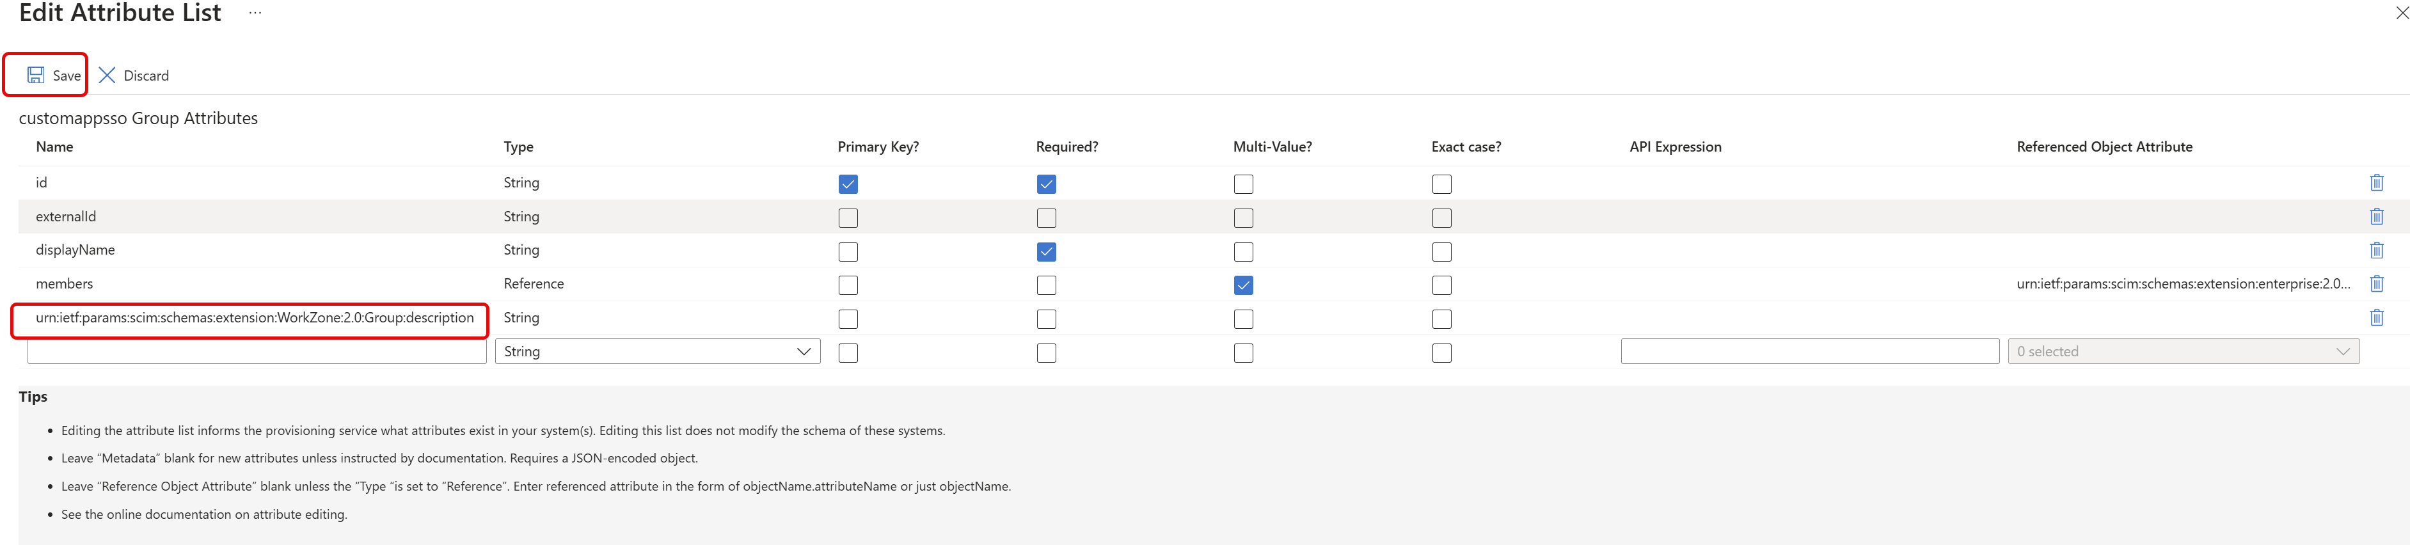Viewport: 2410px width, 545px height.
Task: Expand the Referenced Object Attribute dropdown
Action: coord(2183,351)
